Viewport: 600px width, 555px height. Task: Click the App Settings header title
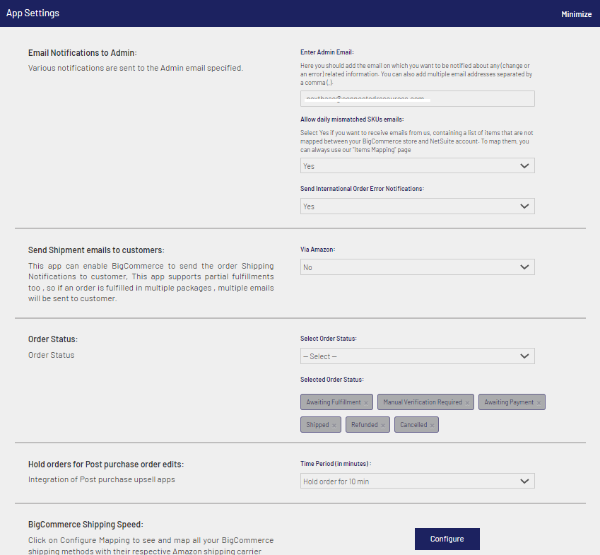pos(33,13)
